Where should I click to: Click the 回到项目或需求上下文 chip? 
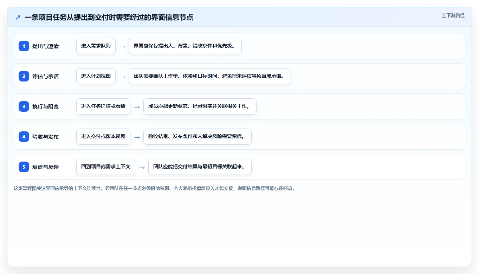(x=106, y=167)
